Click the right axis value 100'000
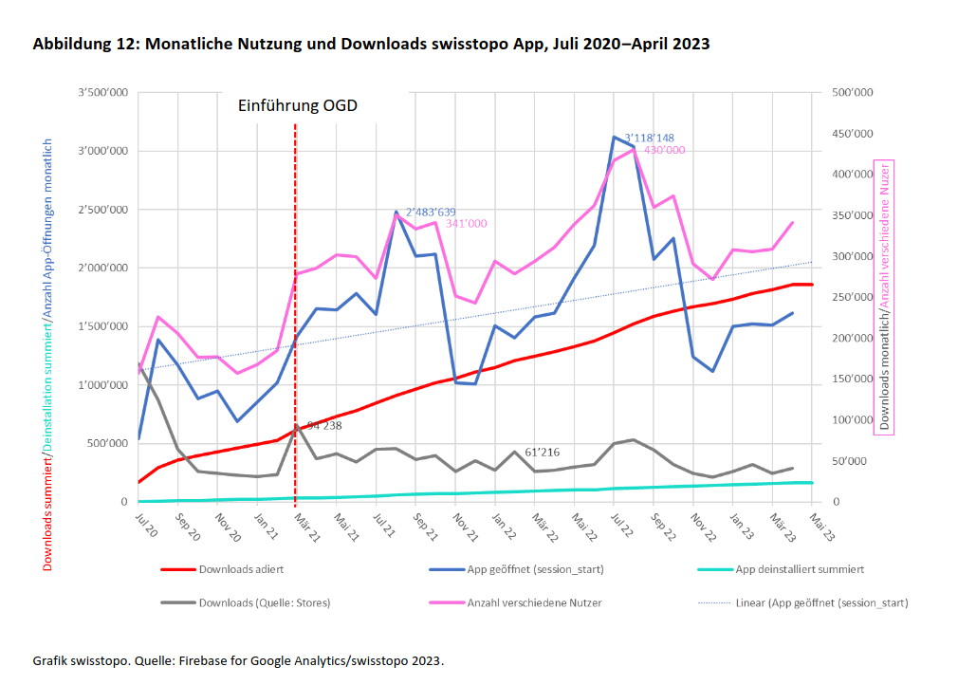 click(853, 420)
